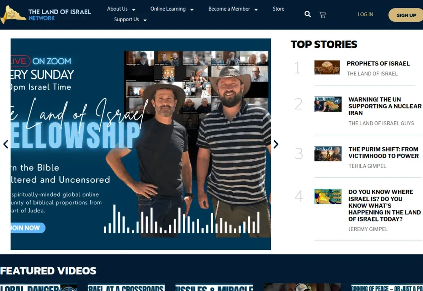
Task: Open the Become a Member menu
Action: click(x=229, y=9)
